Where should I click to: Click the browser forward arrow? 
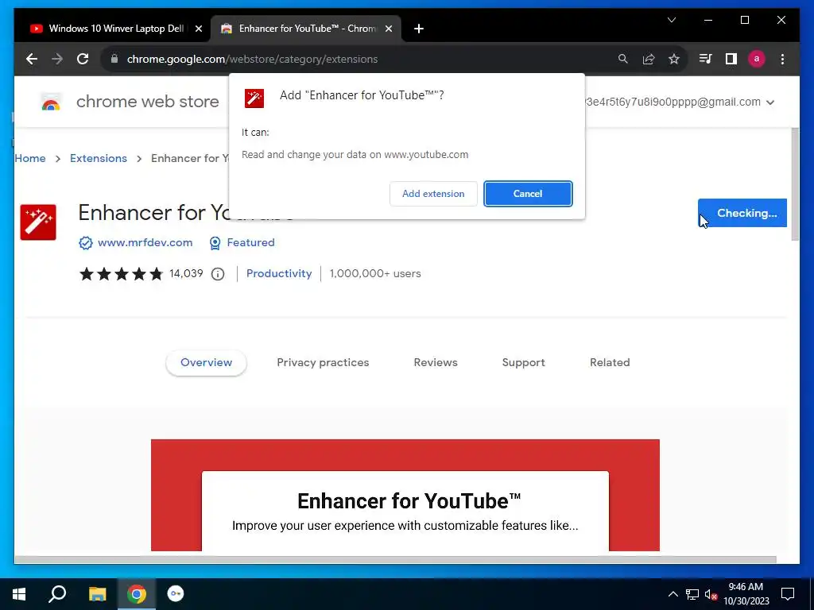57,59
